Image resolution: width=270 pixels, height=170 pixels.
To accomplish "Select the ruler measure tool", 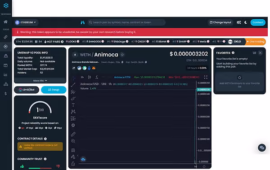I will click(73, 134).
